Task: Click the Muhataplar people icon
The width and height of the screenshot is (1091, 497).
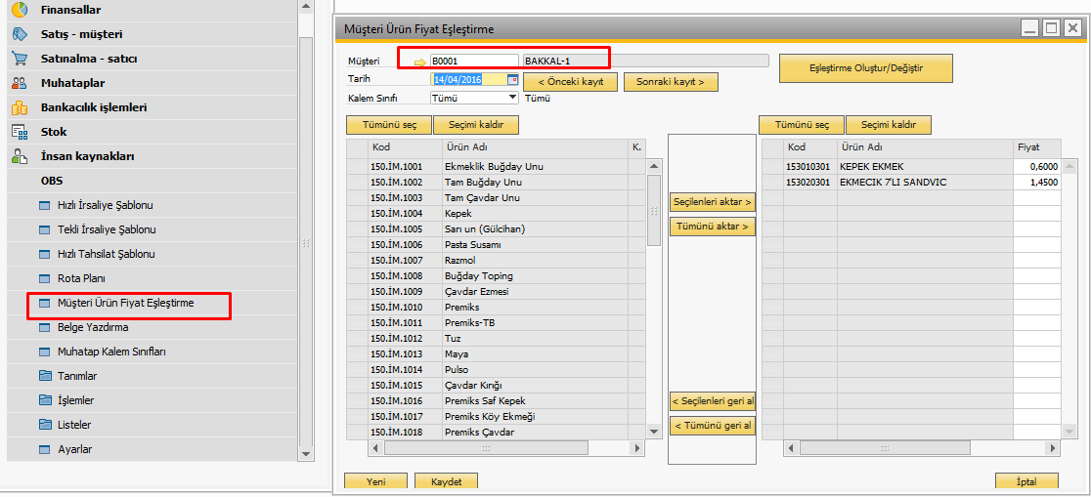Action: pos(20,83)
